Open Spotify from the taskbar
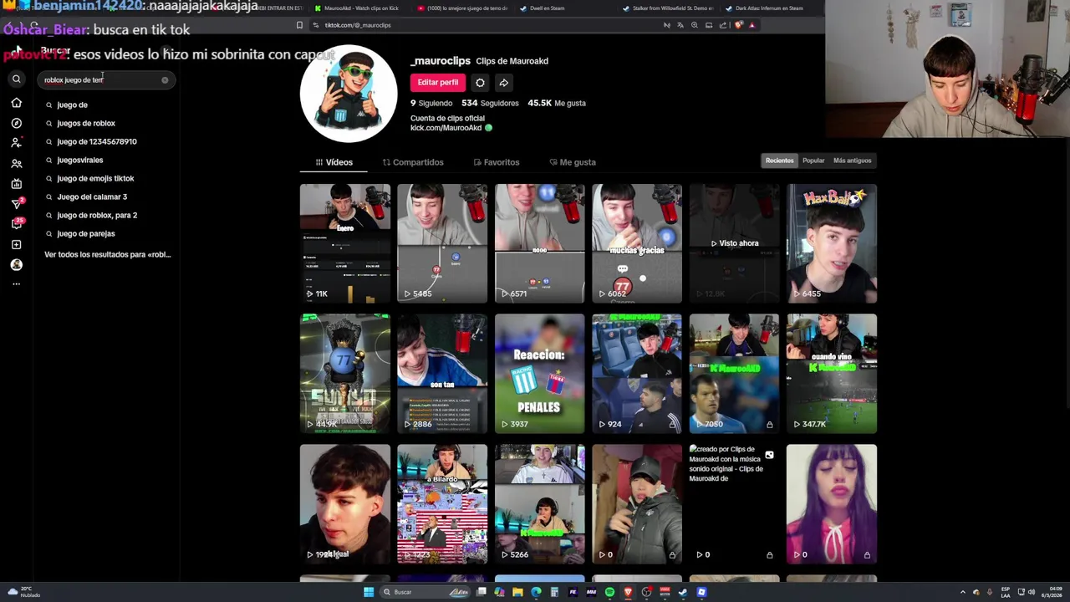1070x602 pixels. 609,592
